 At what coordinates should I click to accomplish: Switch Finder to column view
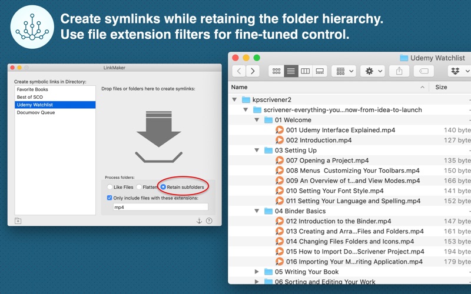pyautogui.click(x=305, y=71)
